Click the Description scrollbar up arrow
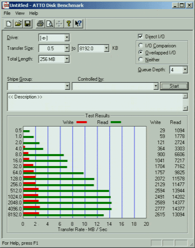Screen dimensions: 195x248 [185, 96]
